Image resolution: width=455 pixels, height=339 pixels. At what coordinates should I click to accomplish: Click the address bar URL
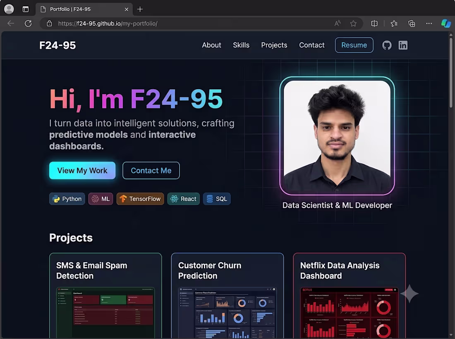[x=108, y=24]
